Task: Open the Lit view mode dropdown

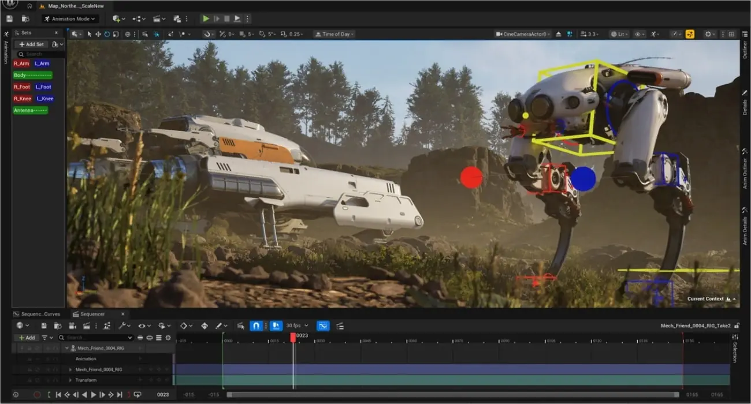Action: pyautogui.click(x=619, y=33)
